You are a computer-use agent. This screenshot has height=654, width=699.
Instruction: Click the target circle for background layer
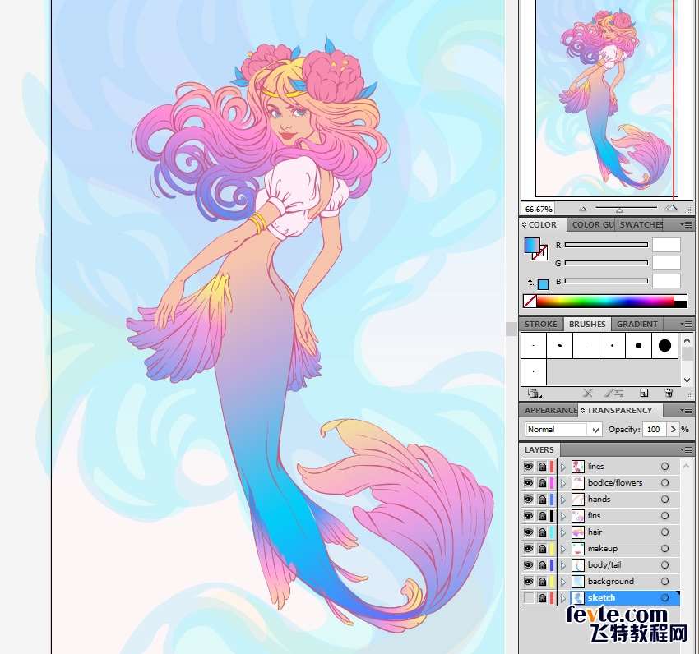click(664, 582)
